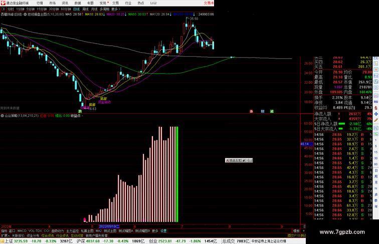This screenshot has height=244, width=379.
Task: Apply the VOL-TDX indicator
Action: tap(35, 231)
